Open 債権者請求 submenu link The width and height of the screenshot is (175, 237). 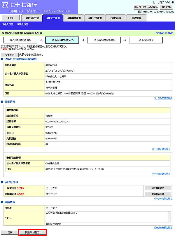(22, 24)
